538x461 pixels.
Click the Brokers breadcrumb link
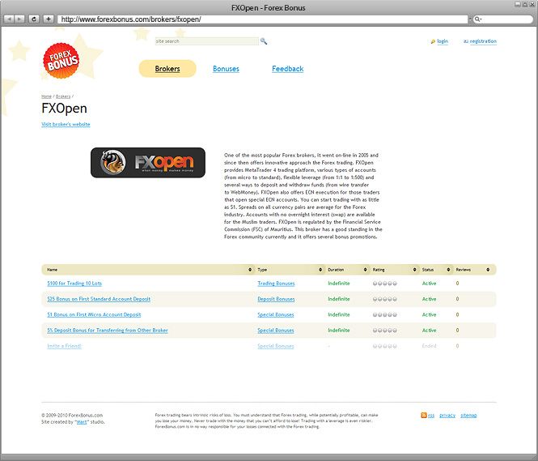tap(63, 96)
